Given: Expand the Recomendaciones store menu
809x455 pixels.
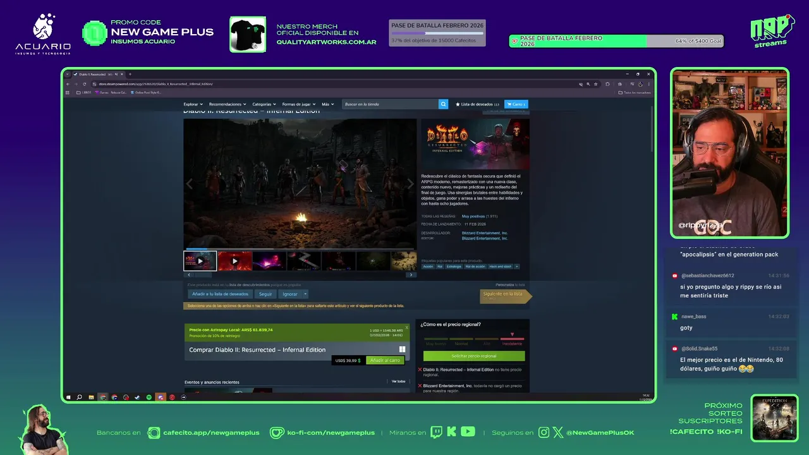Looking at the screenshot, I should pyautogui.click(x=228, y=104).
